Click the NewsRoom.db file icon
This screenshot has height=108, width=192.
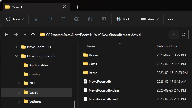pos(86,81)
